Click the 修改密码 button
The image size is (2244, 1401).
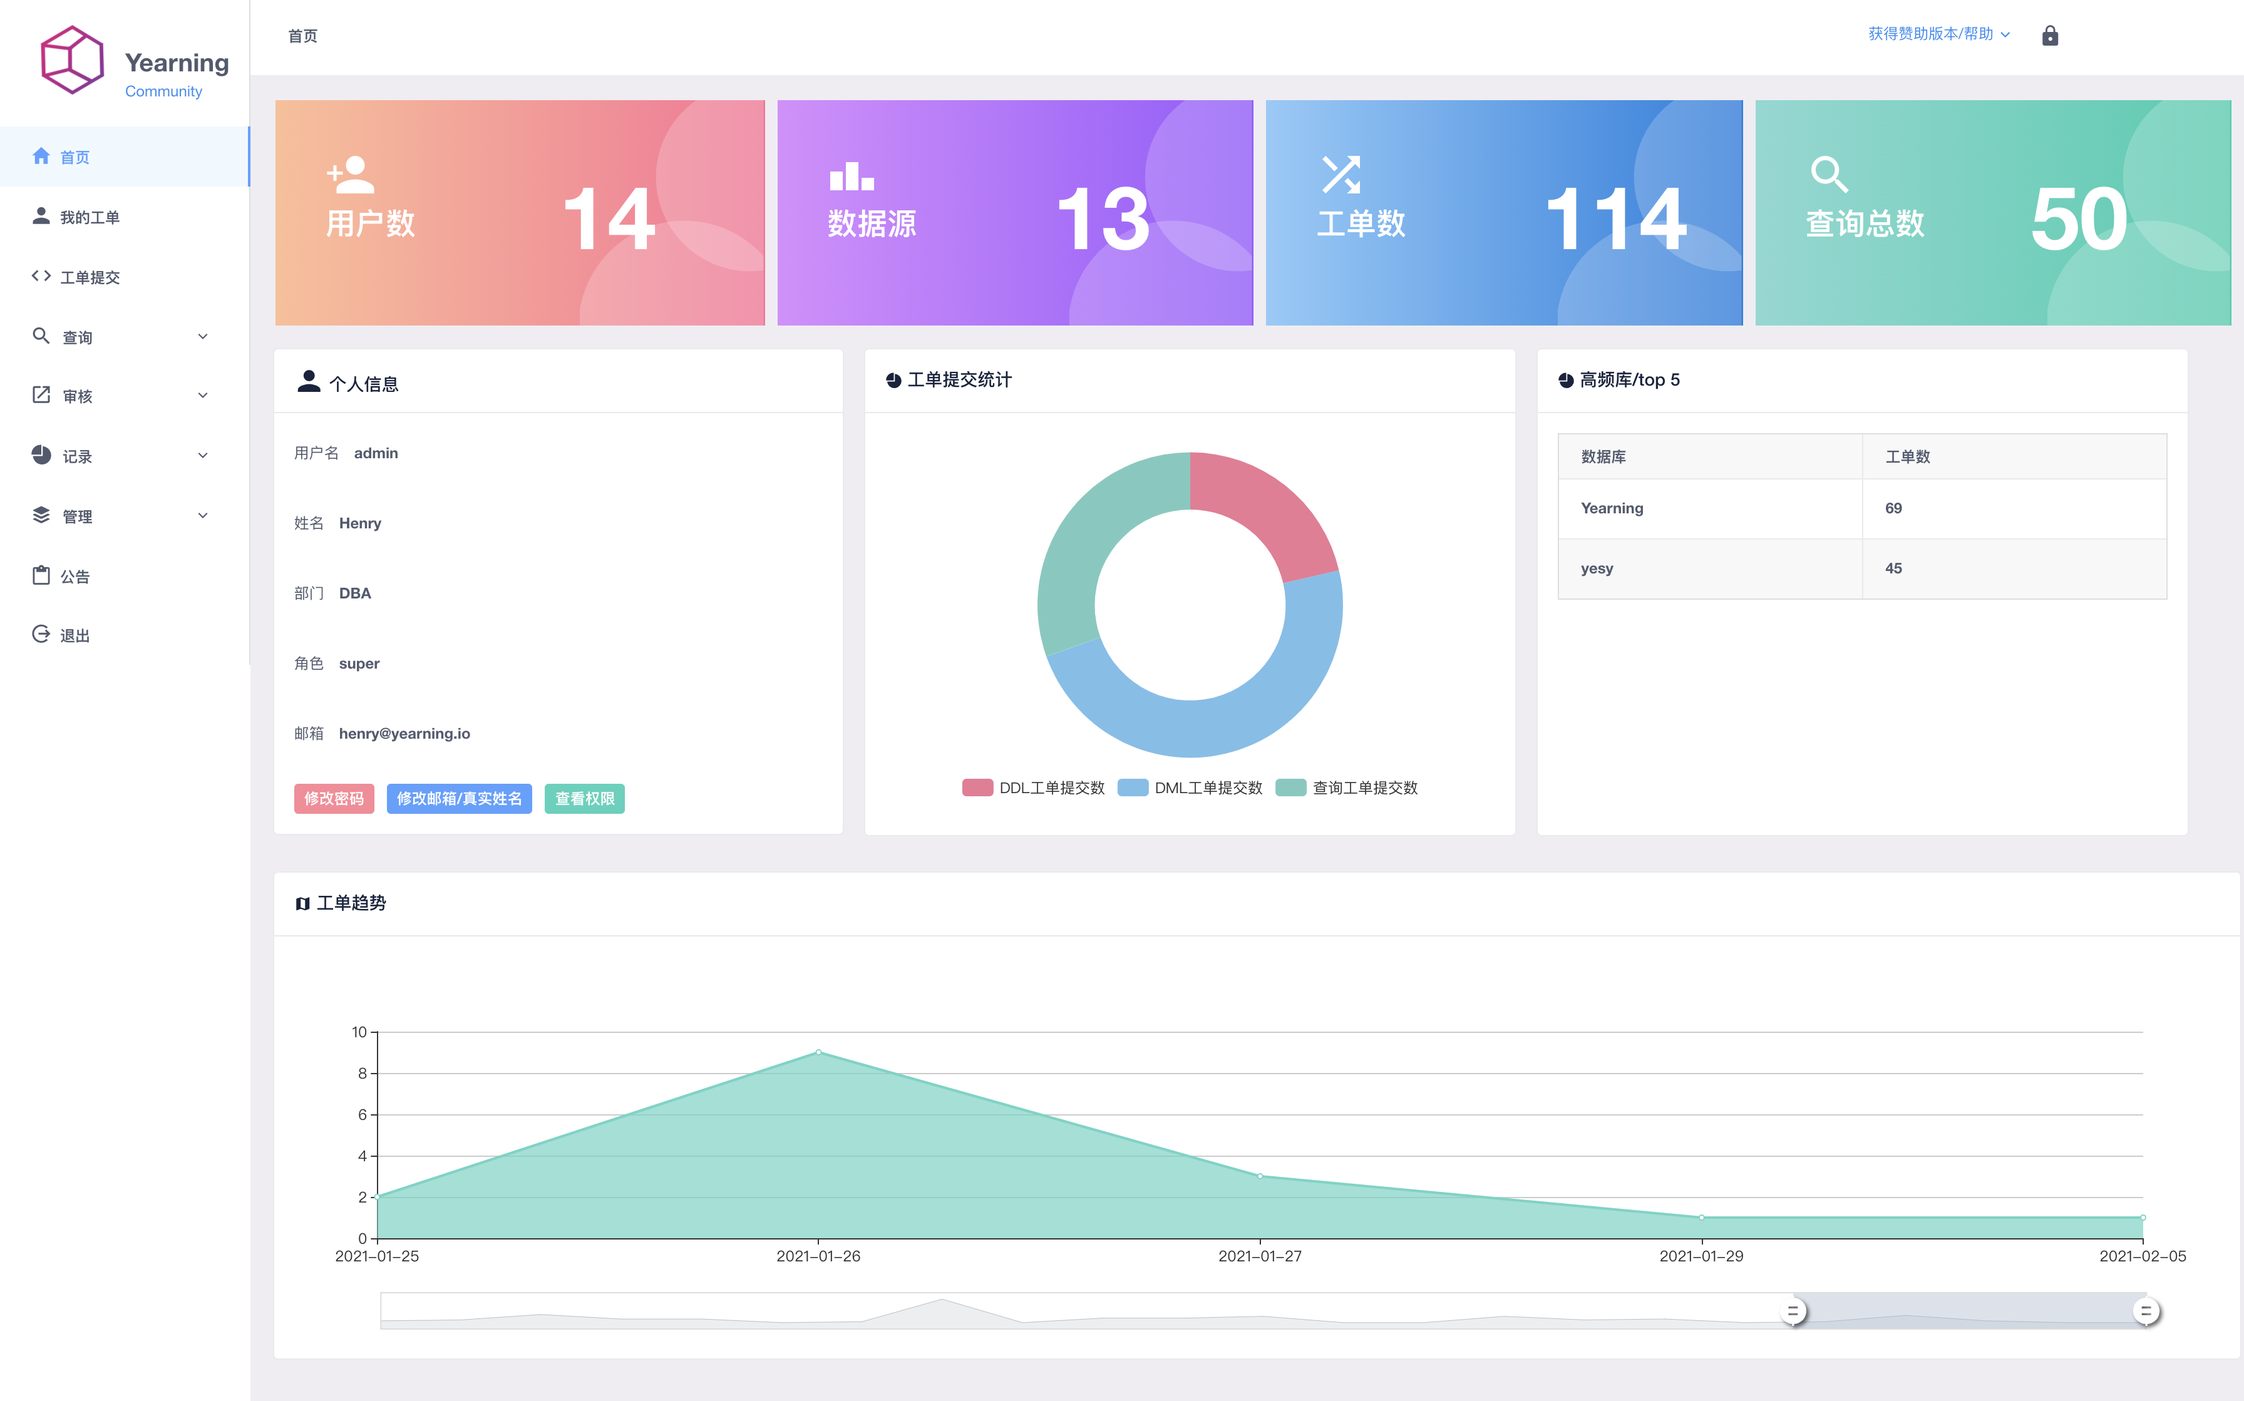click(334, 799)
